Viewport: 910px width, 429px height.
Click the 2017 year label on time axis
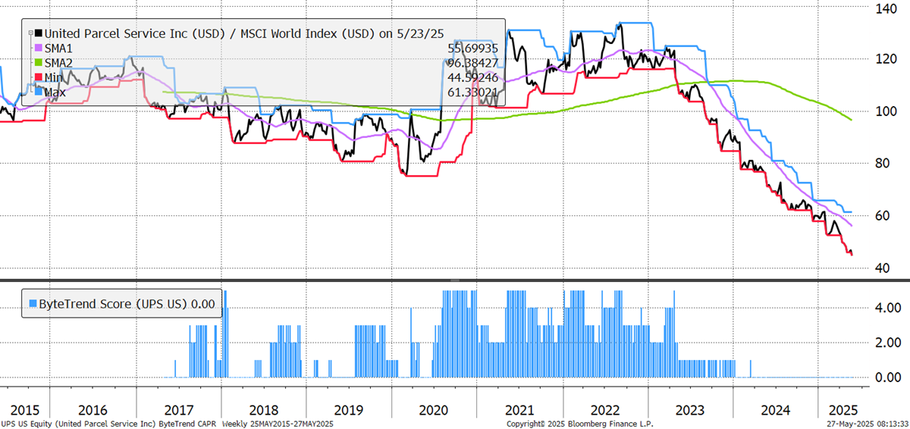click(x=179, y=410)
